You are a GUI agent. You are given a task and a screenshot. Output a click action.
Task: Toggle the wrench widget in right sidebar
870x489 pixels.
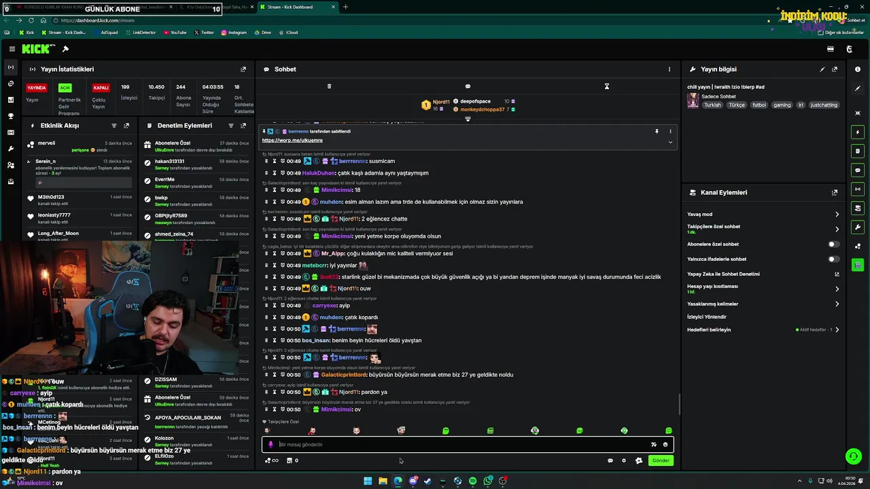point(858,227)
